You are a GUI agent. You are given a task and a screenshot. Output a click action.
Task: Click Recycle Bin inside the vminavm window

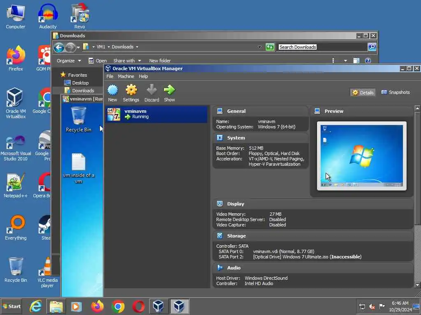point(79,119)
